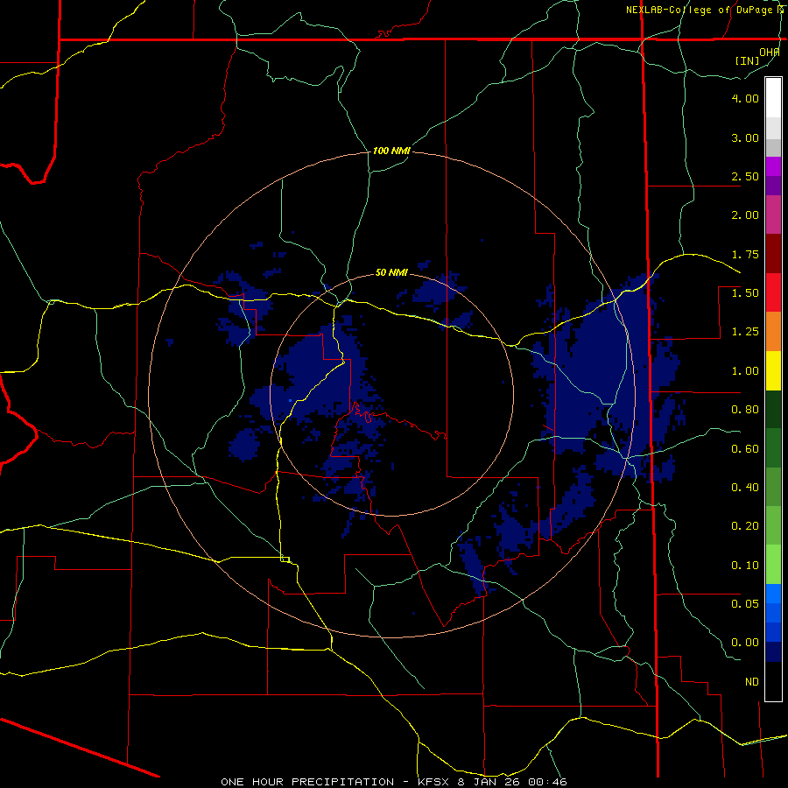Click the "0.05" legend value
This screenshot has height=788, width=788.
click(745, 604)
